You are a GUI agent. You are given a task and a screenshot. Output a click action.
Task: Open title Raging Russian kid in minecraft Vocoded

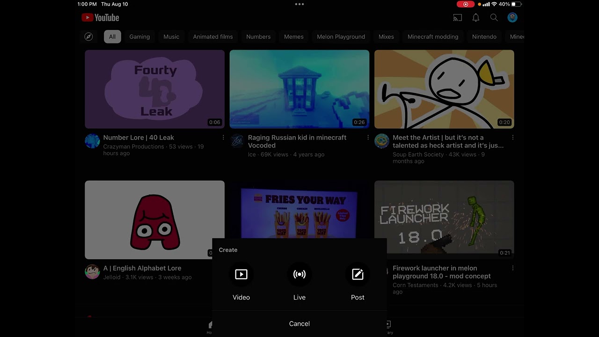297,141
